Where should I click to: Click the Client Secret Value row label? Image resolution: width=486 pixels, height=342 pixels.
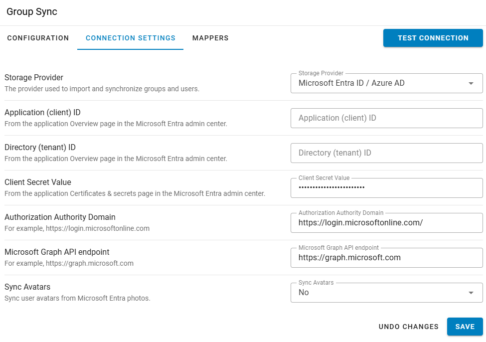pos(38,182)
